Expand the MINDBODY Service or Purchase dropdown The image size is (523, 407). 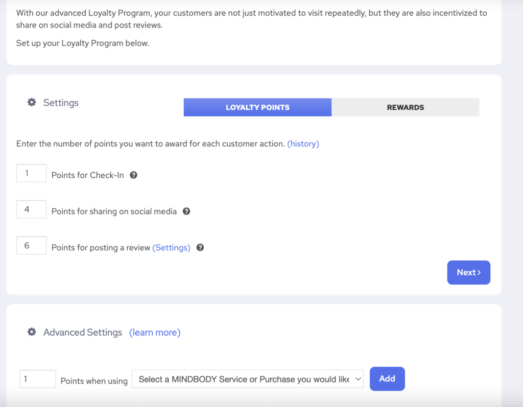248,379
